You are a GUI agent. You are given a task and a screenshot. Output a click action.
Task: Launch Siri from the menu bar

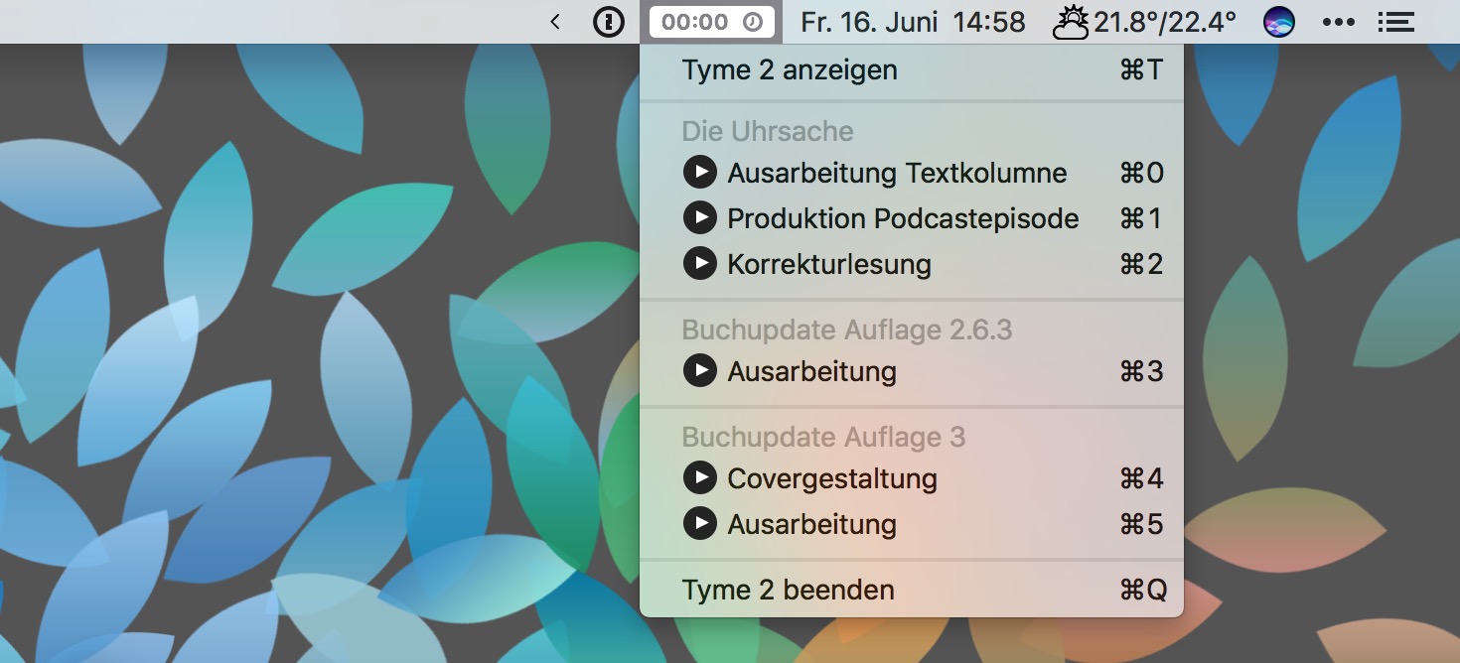[x=1279, y=22]
